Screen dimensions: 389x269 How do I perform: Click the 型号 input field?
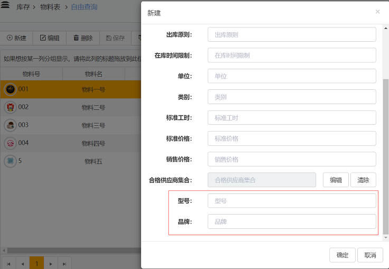click(291, 201)
